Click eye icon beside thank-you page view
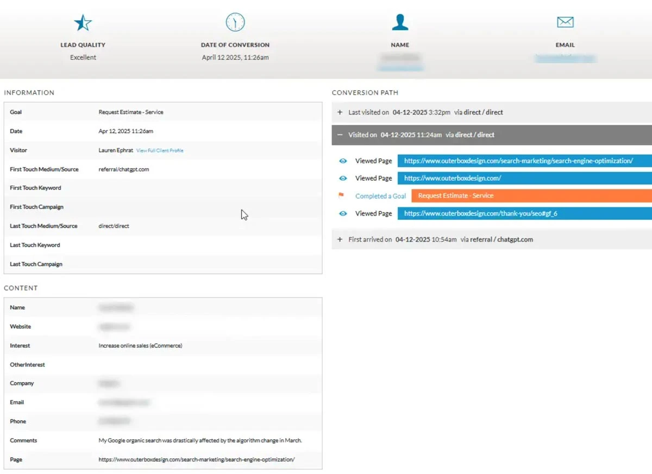This screenshot has width=652, height=474. 343,214
